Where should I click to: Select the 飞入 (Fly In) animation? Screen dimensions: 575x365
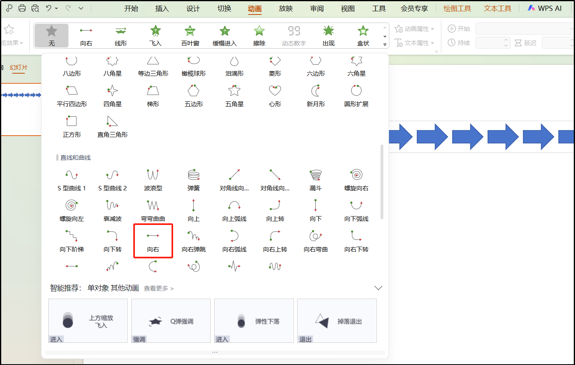click(155, 35)
